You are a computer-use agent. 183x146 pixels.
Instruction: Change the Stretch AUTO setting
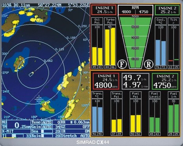tap(75, 136)
